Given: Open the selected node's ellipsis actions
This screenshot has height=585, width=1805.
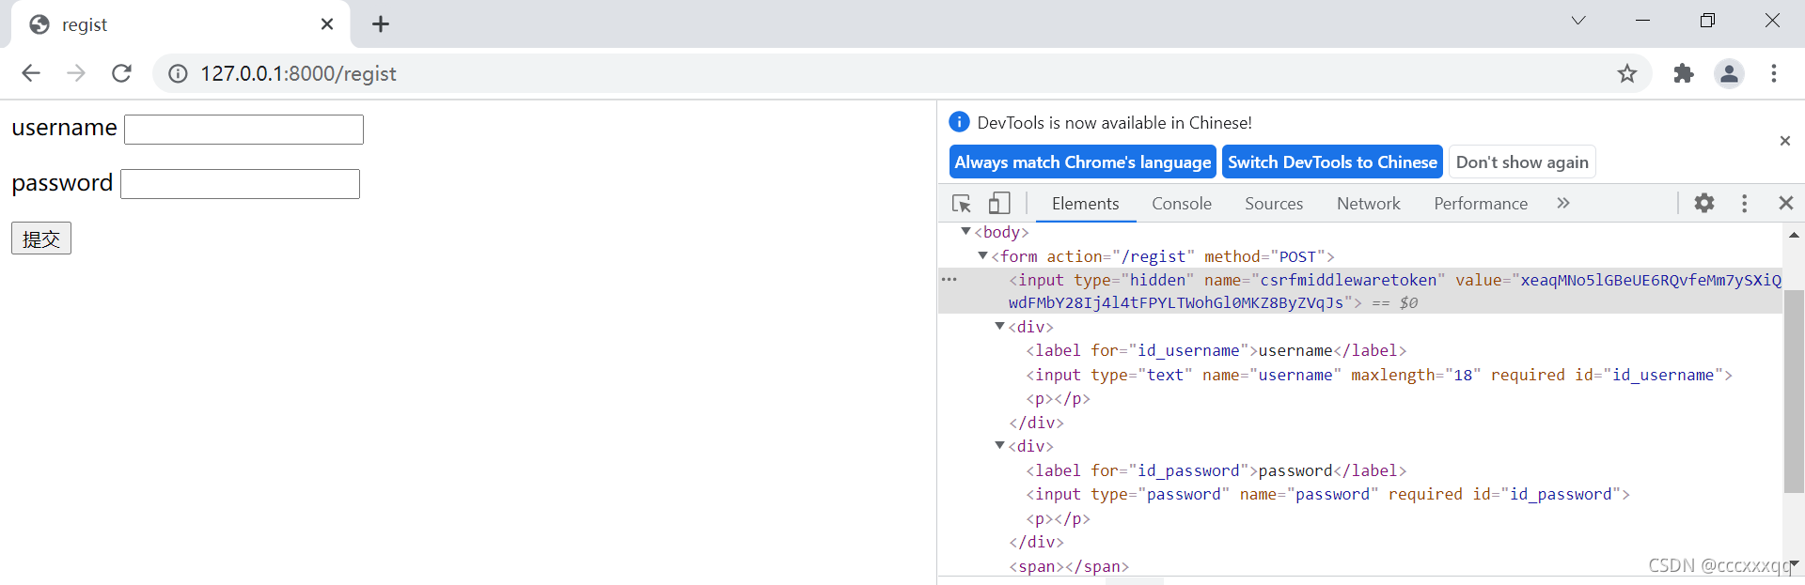Looking at the screenshot, I should point(950,280).
